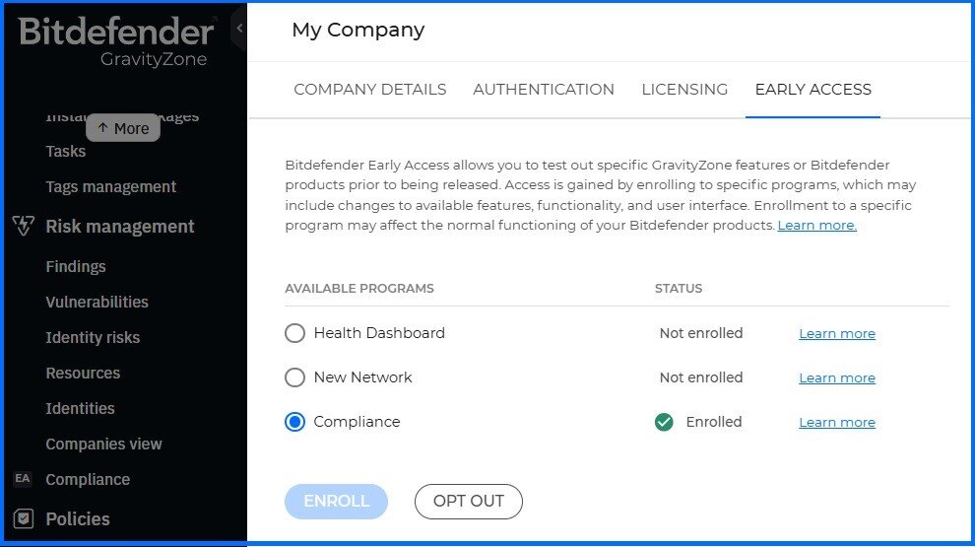Switch to the Company Details tab
This screenshot has width=975, height=547.
coord(370,90)
